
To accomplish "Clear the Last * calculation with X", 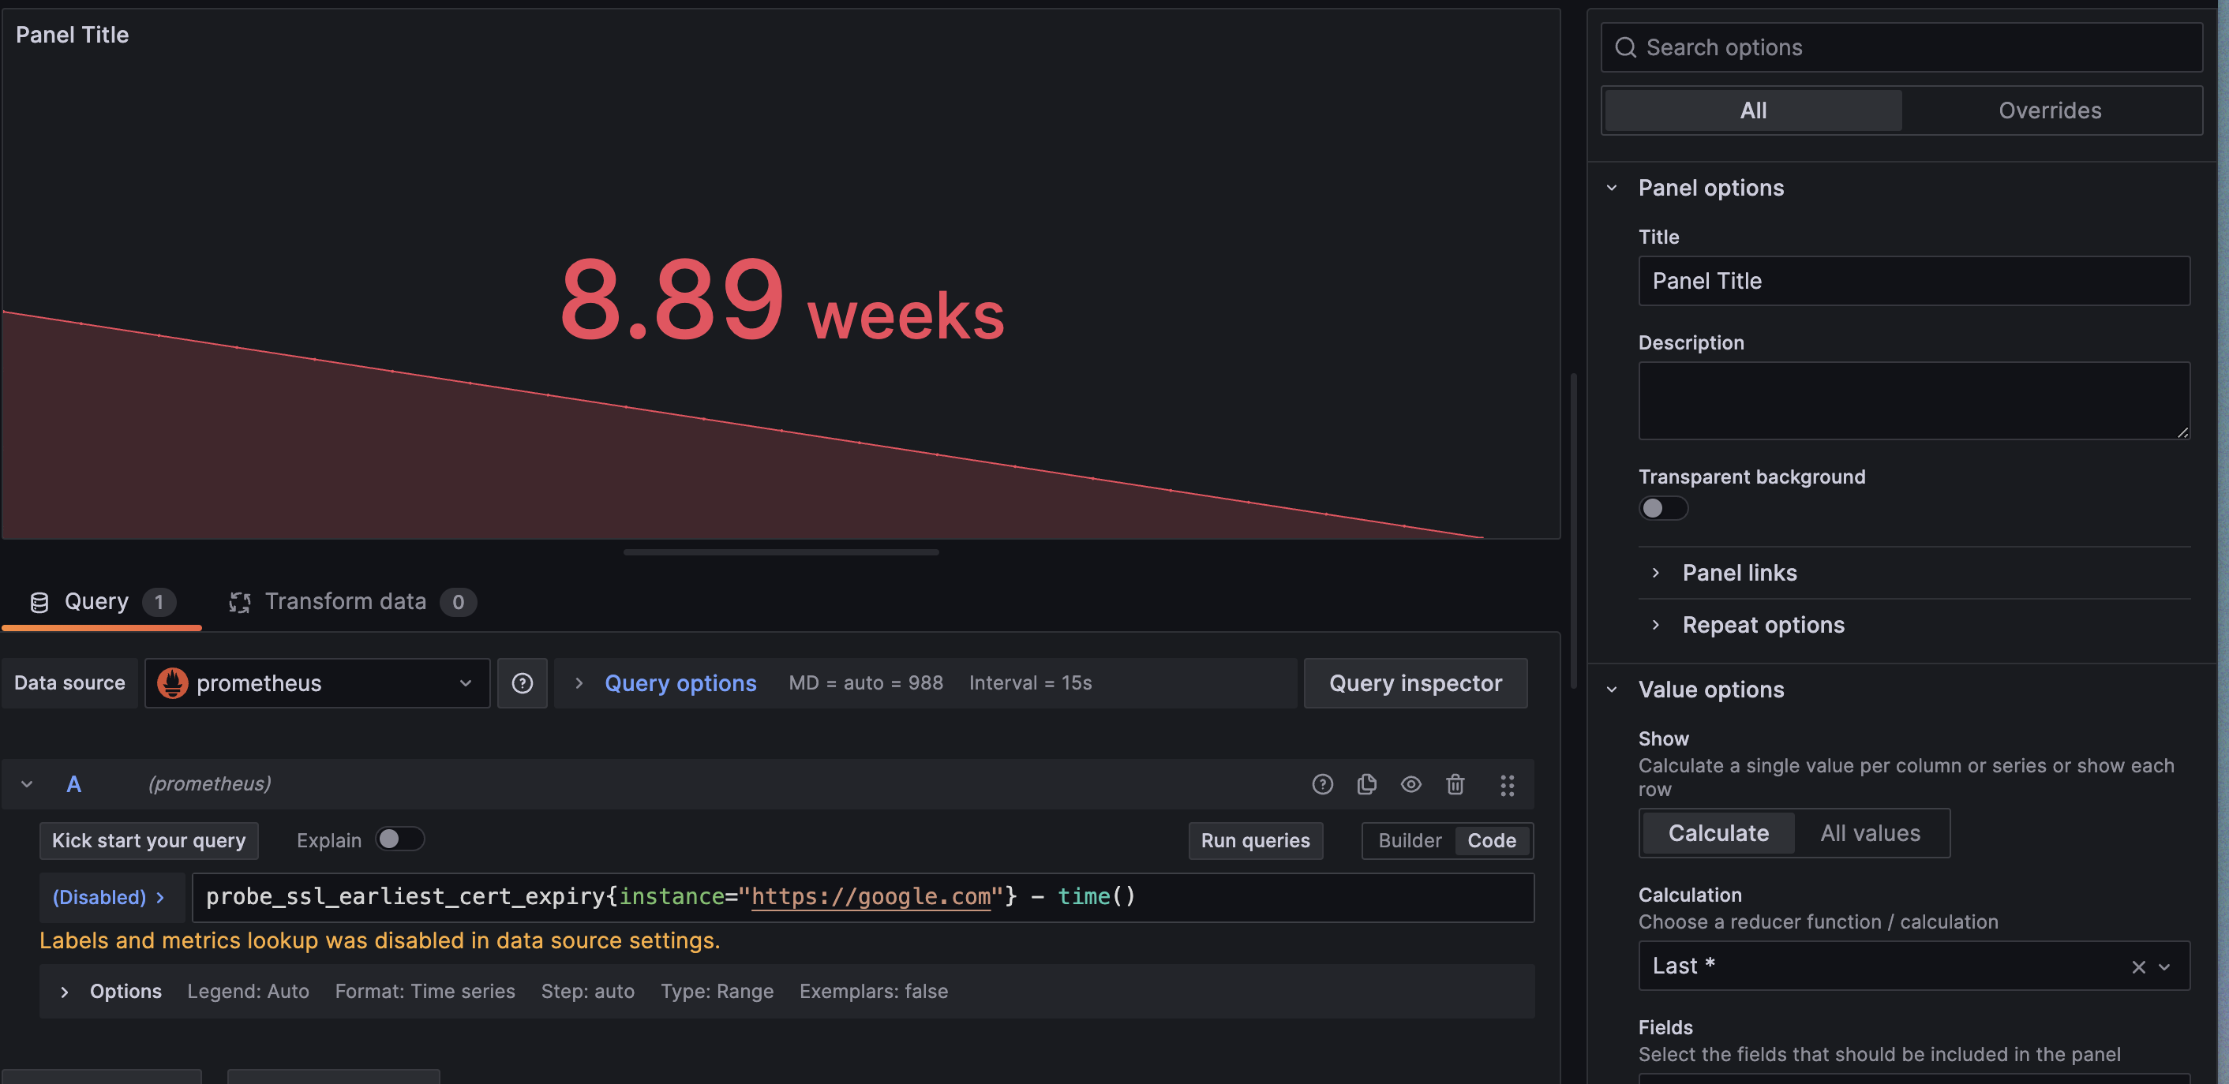I will click(2138, 966).
